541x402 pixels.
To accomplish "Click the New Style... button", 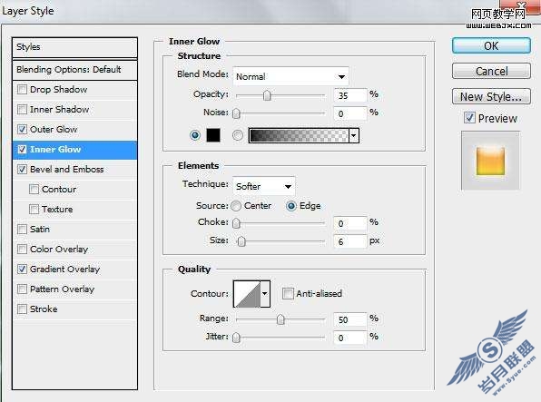I will coord(491,96).
